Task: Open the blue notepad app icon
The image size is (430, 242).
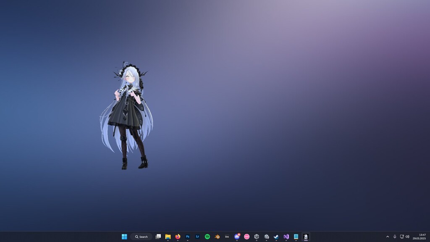Action: (x=296, y=237)
